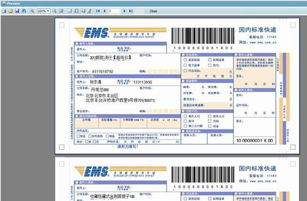The image size is (307, 201).
Task: Save the report with floppy disk icon
Action: click(17, 11)
